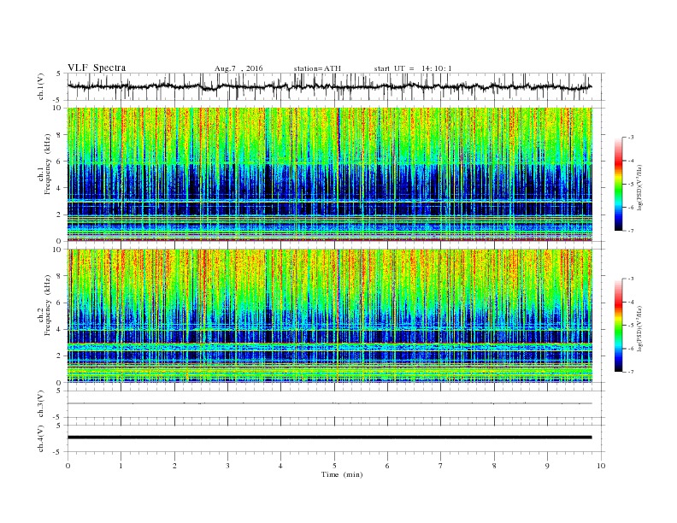
Task: Click the flat ch.3 voltage trace
Action: point(330,403)
